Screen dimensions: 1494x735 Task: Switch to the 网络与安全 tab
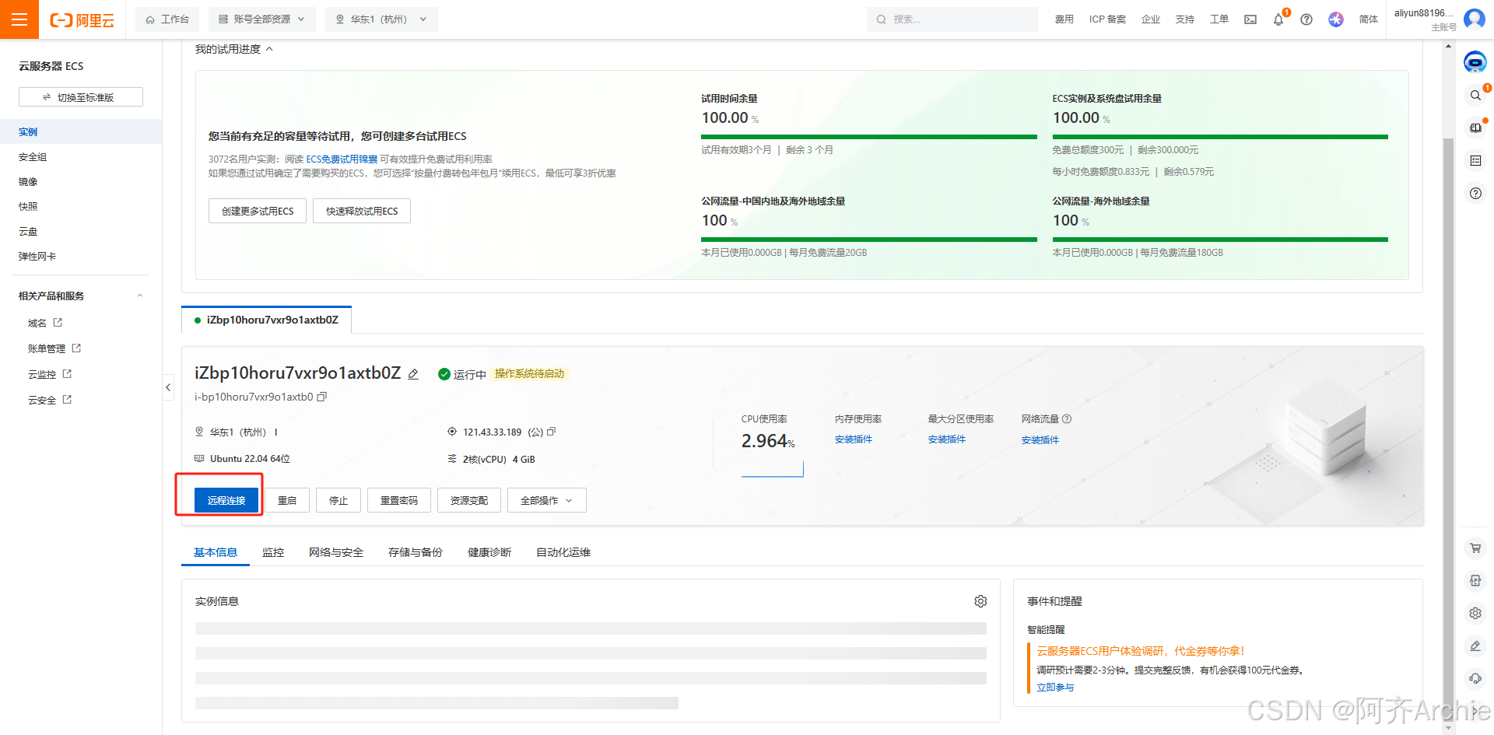(336, 552)
